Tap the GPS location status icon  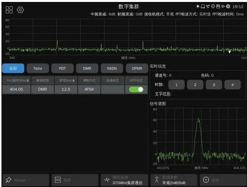click(x=213, y=6)
